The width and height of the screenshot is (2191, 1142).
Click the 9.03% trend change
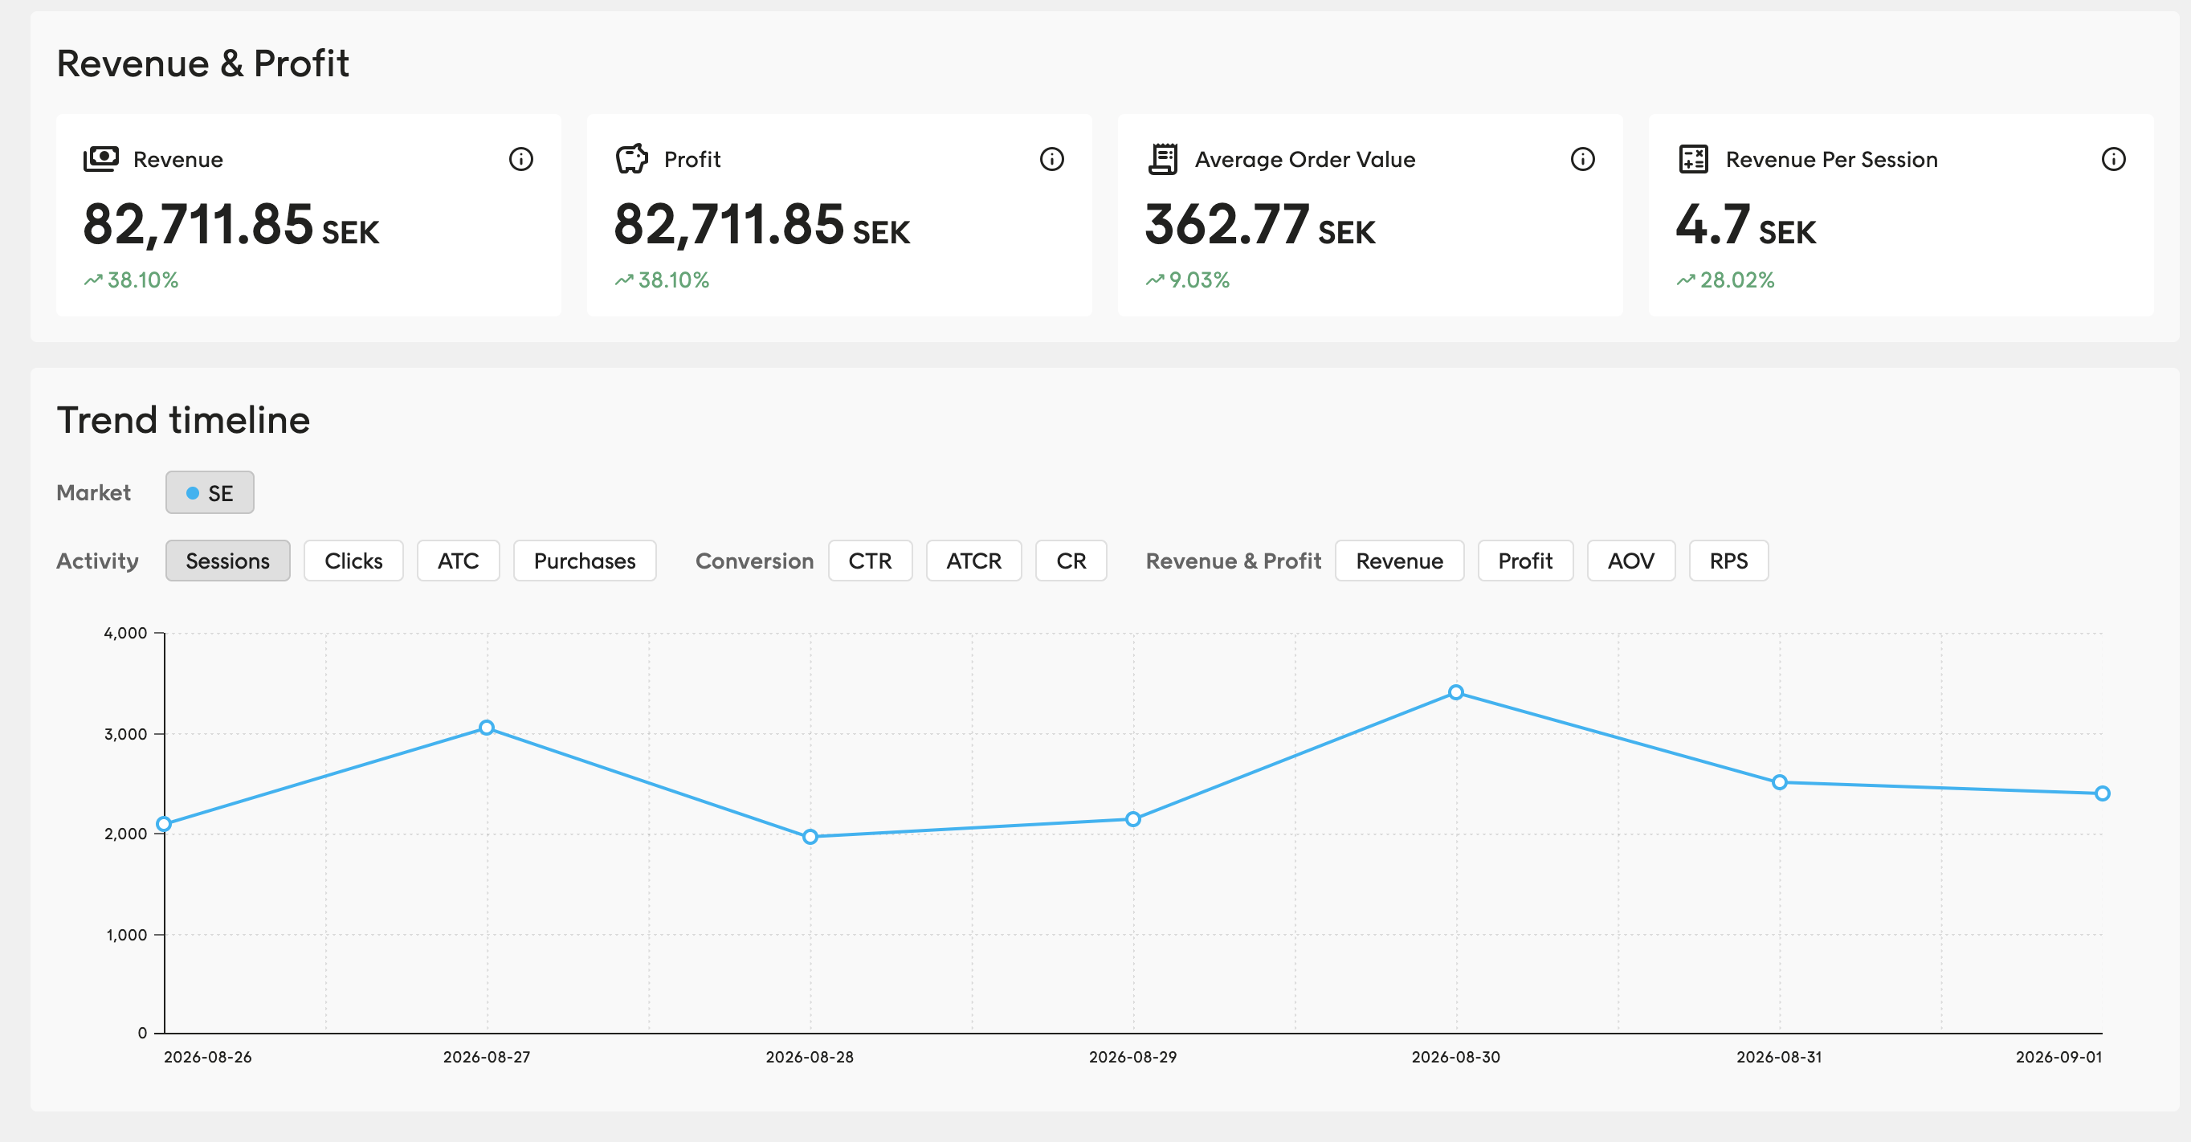pos(1187,279)
